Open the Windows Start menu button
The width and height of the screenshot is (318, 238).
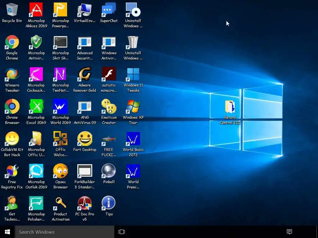(x=7, y=232)
